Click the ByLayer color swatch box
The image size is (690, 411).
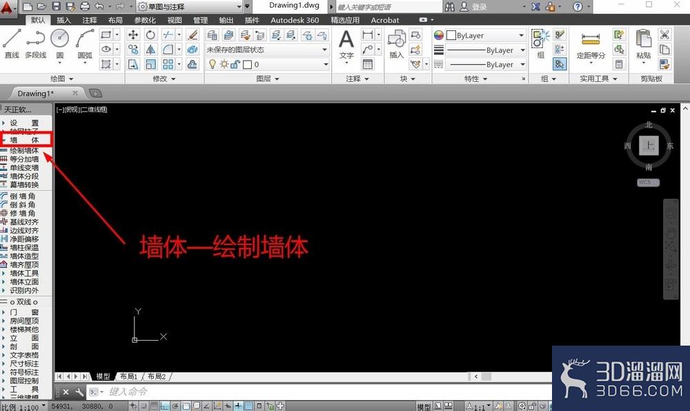451,35
